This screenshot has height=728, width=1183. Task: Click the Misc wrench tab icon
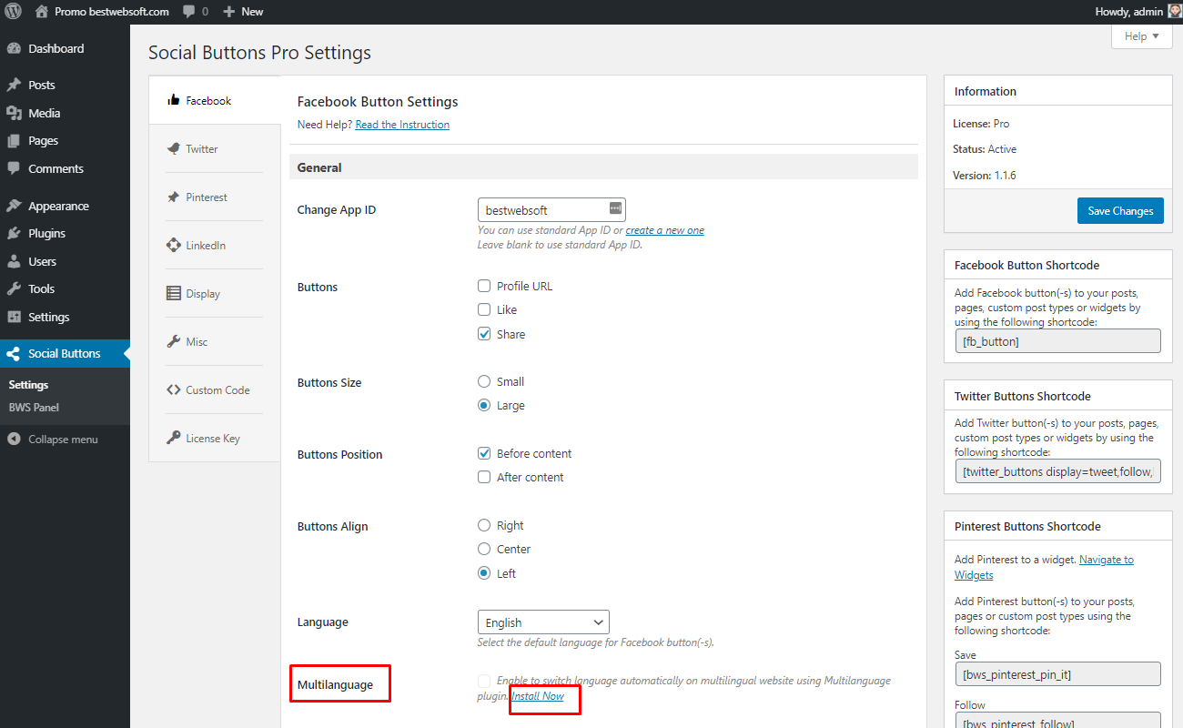click(173, 341)
